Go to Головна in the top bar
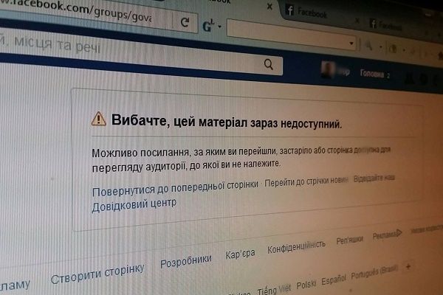The image size is (443, 295). [372, 74]
